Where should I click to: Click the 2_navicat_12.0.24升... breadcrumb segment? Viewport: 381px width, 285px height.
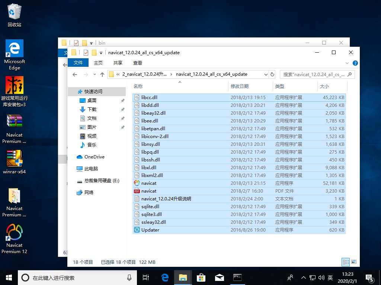click(145, 74)
